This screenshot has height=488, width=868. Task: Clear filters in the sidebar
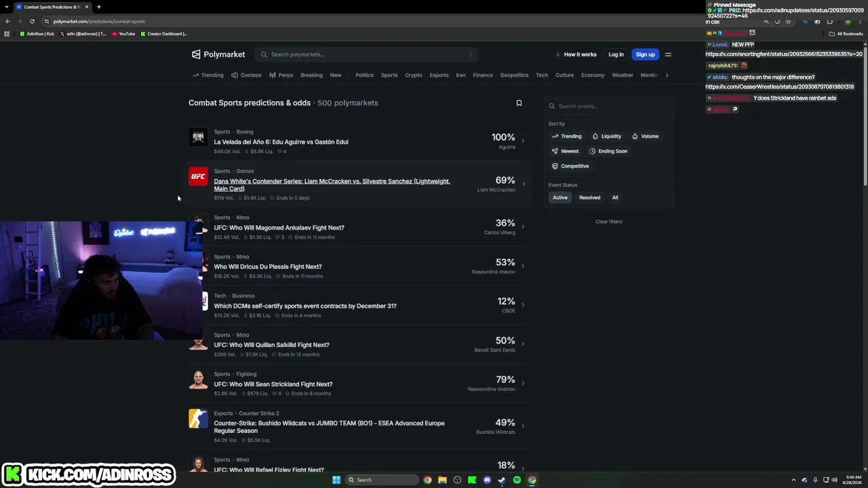click(x=609, y=222)
